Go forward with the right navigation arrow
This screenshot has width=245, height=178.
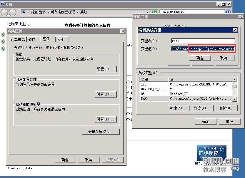[12, 13]
